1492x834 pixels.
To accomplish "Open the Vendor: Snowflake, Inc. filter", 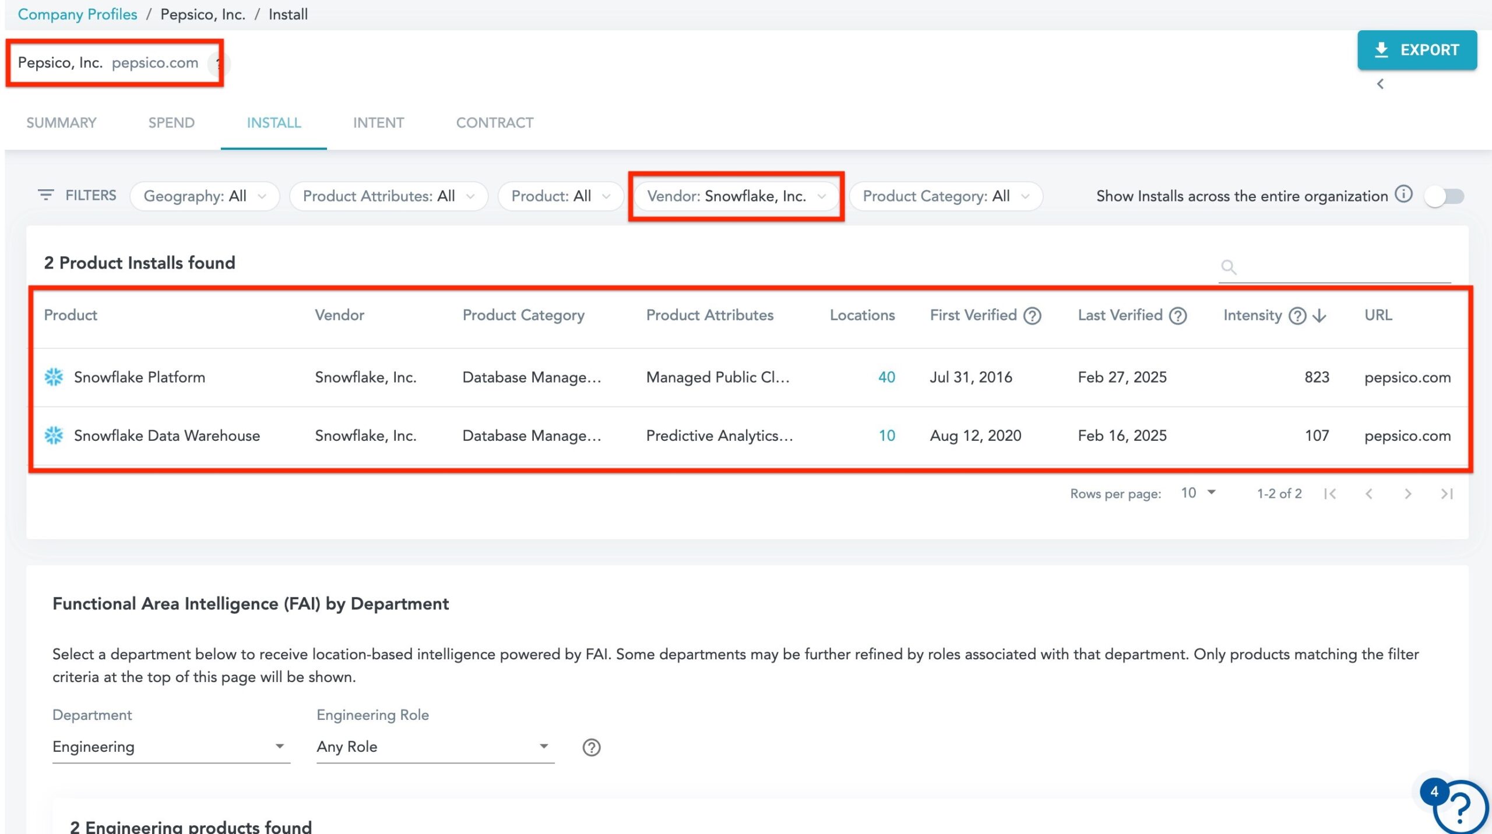I will [x=736, y=196].
